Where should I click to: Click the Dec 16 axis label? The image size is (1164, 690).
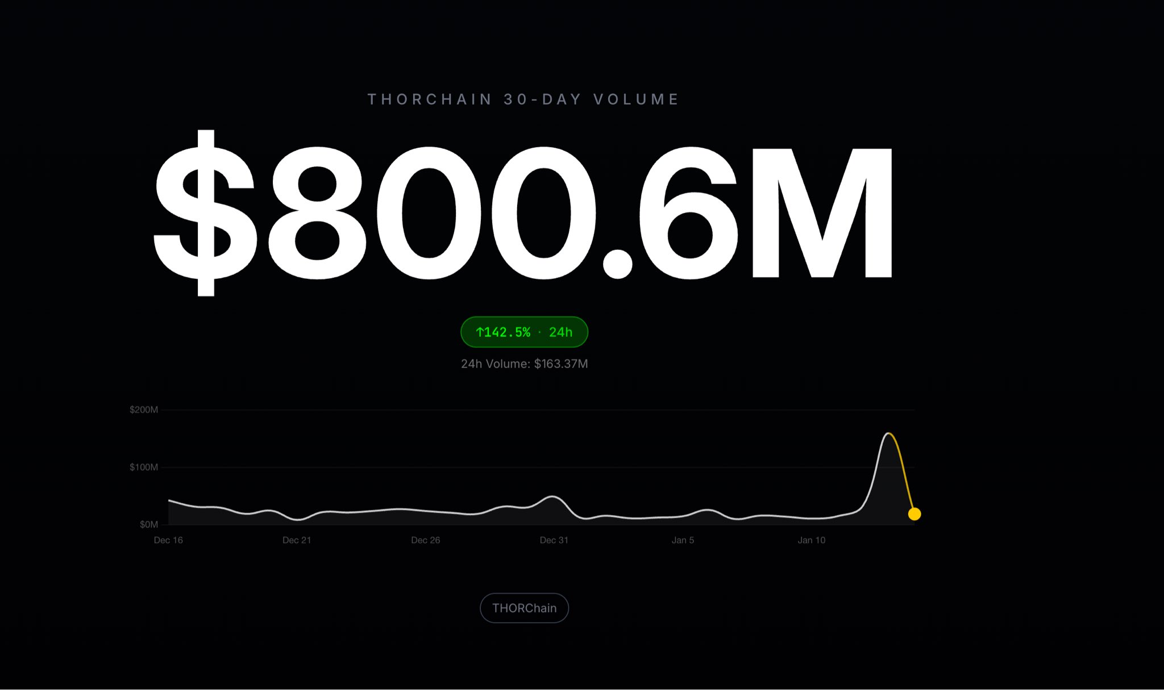coord(168,540)
